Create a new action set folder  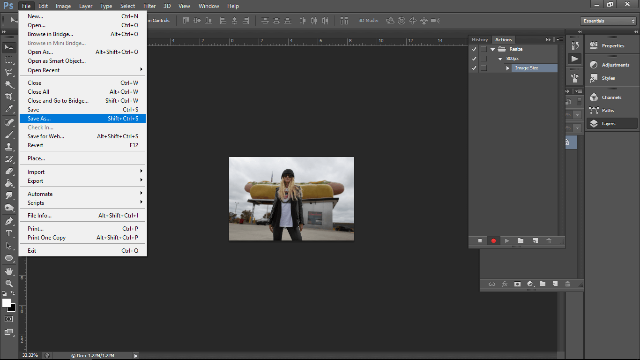click(x=521, y=240)
